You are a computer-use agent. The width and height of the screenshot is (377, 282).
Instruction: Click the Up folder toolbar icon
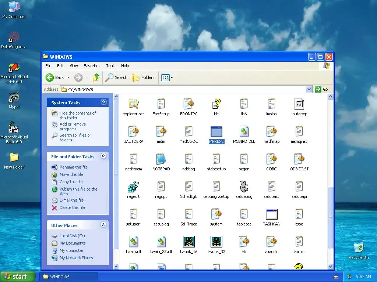tap(96, 77)
